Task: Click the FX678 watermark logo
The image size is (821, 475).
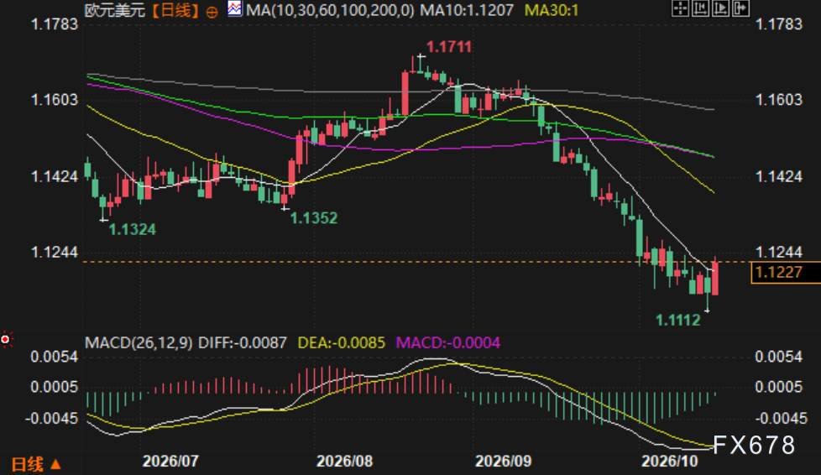Action: tap(754, 445)
